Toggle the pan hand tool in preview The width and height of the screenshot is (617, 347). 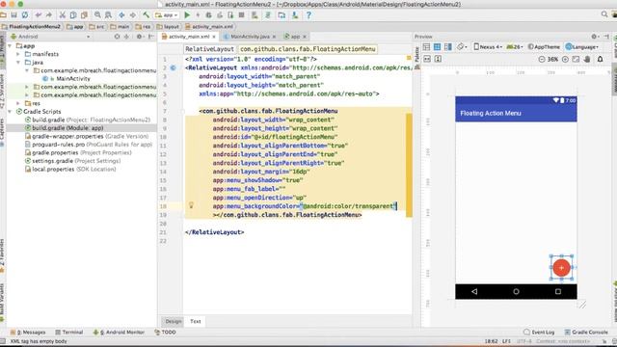point(587,59)
